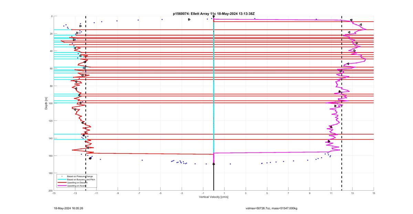Click positive x-axis tick label '9'
413x214 pixels.
pyautogui.click(x=310, y=193)
